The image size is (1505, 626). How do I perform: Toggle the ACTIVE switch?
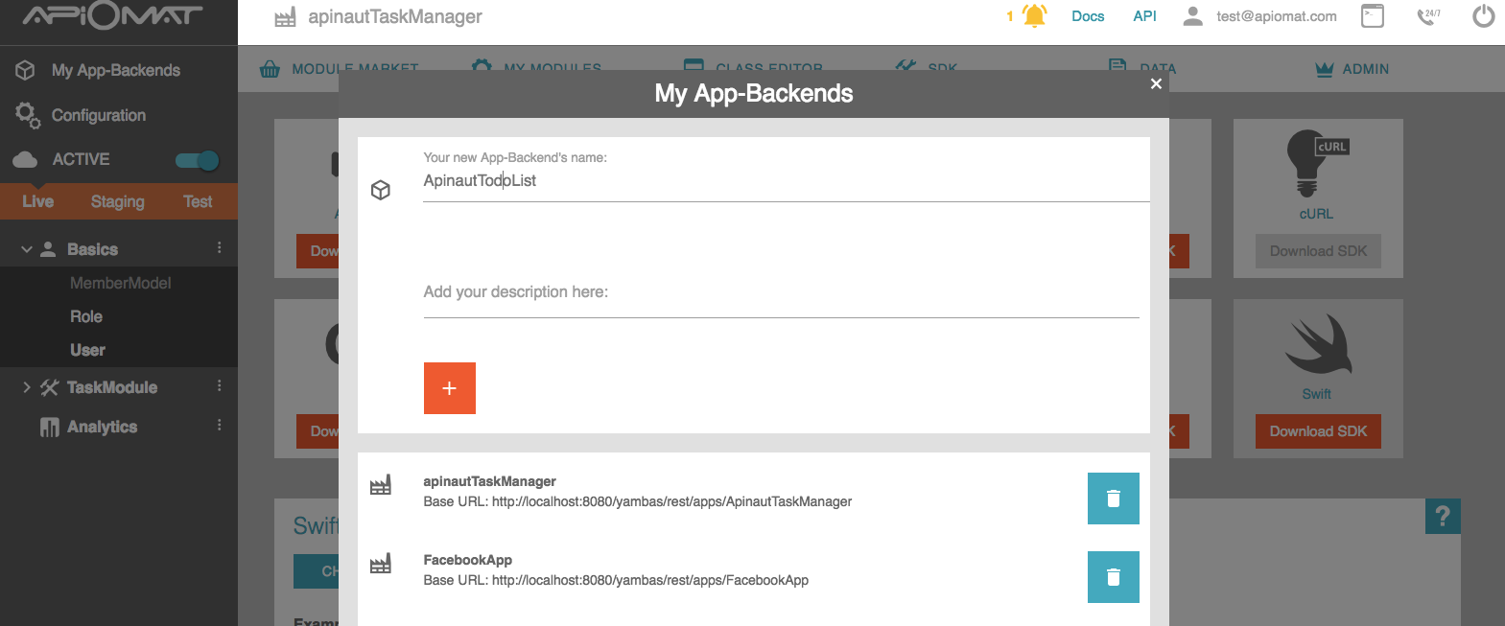198,160
